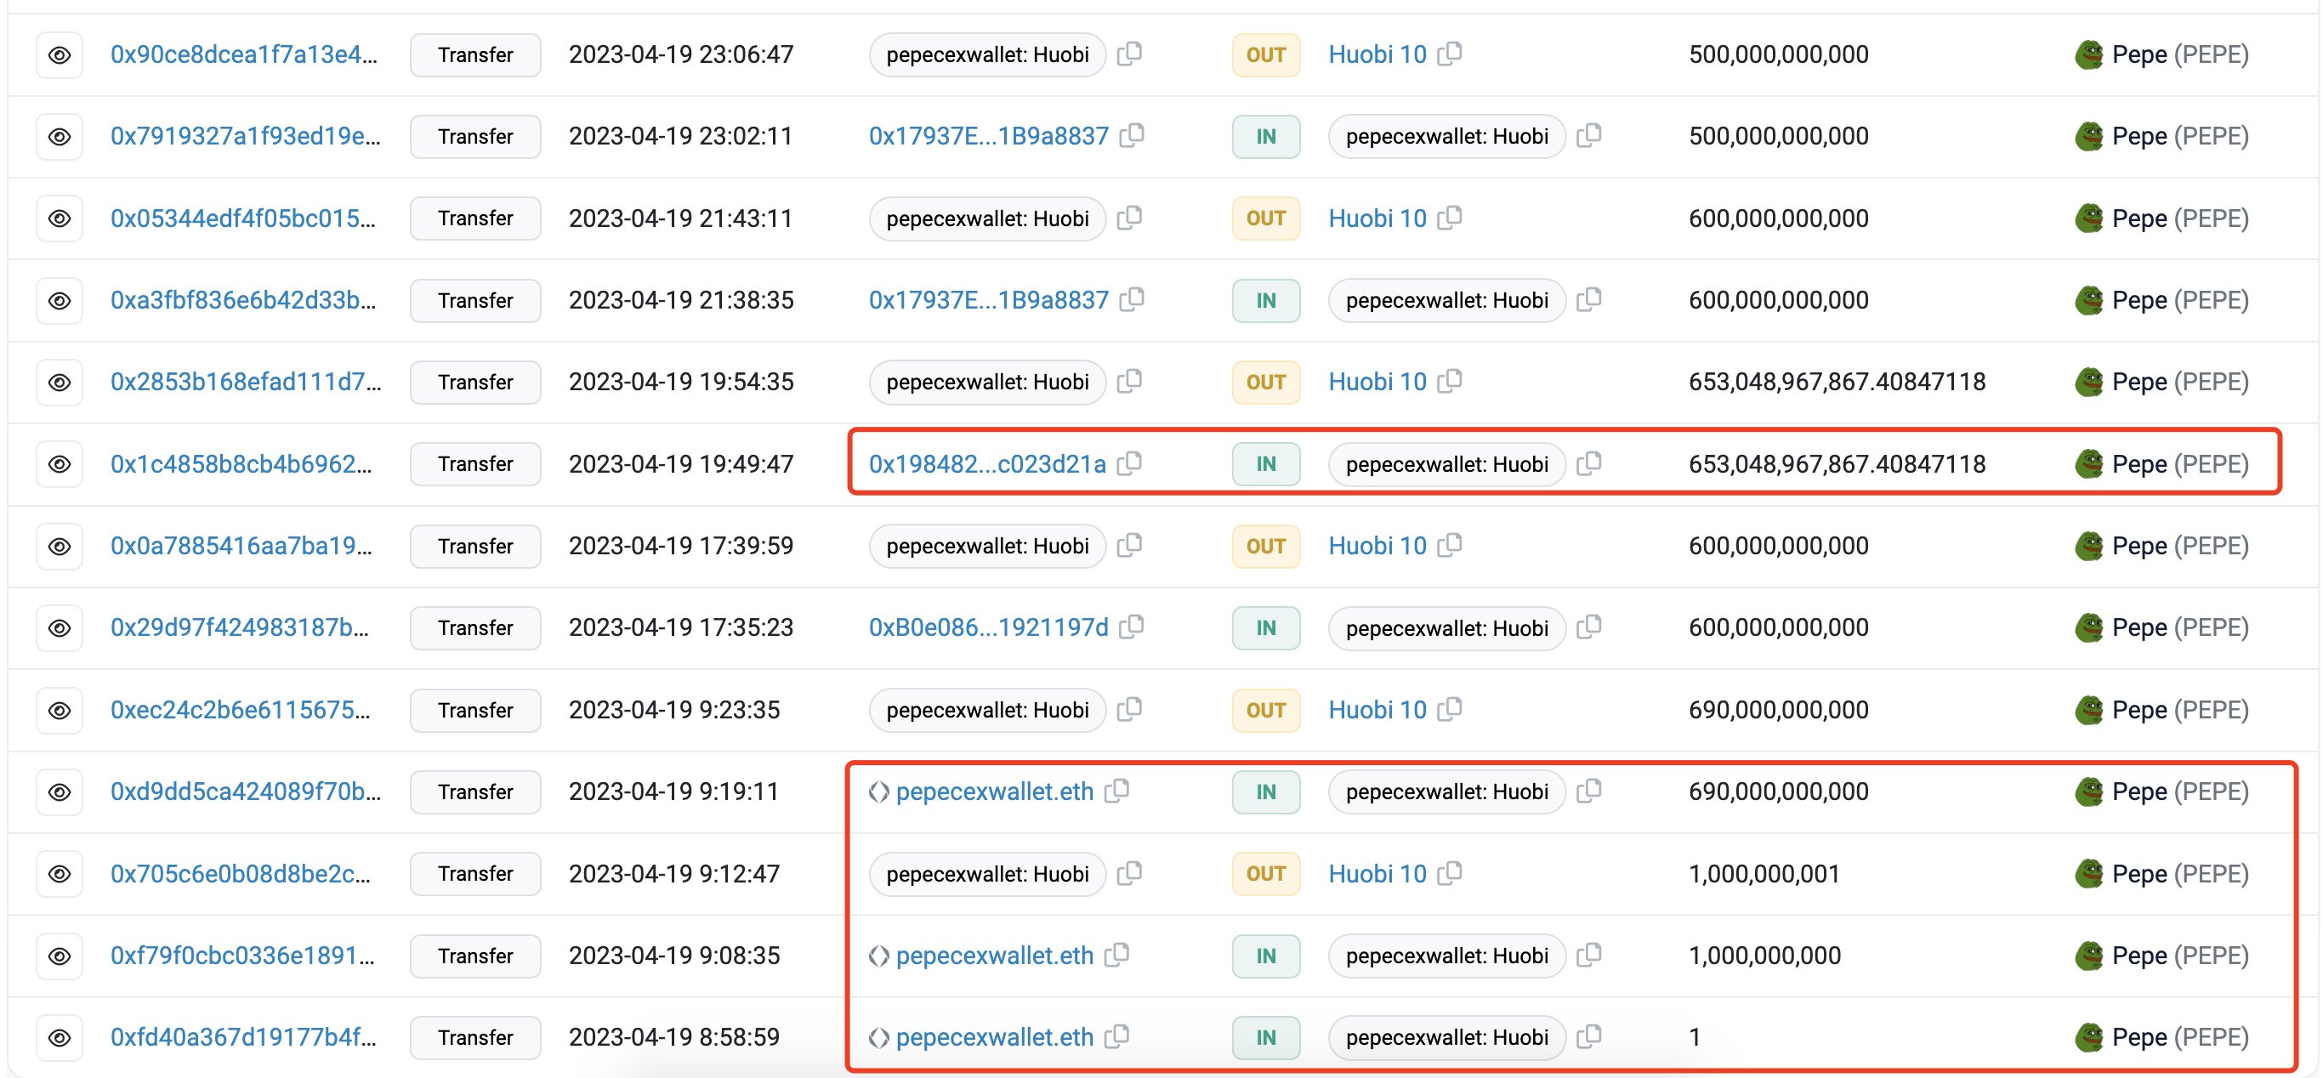Click the IN badge on the 19:49:47 highlighted row
The image size is (2323, 1078).
pyautogui.click(x=1265, y=464)
